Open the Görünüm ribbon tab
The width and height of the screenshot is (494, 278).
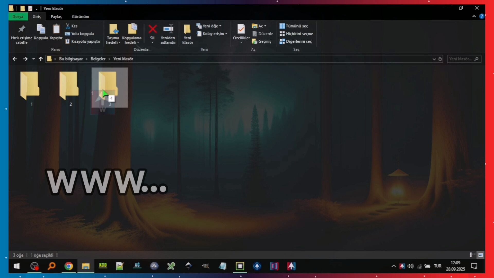[80, 16]
